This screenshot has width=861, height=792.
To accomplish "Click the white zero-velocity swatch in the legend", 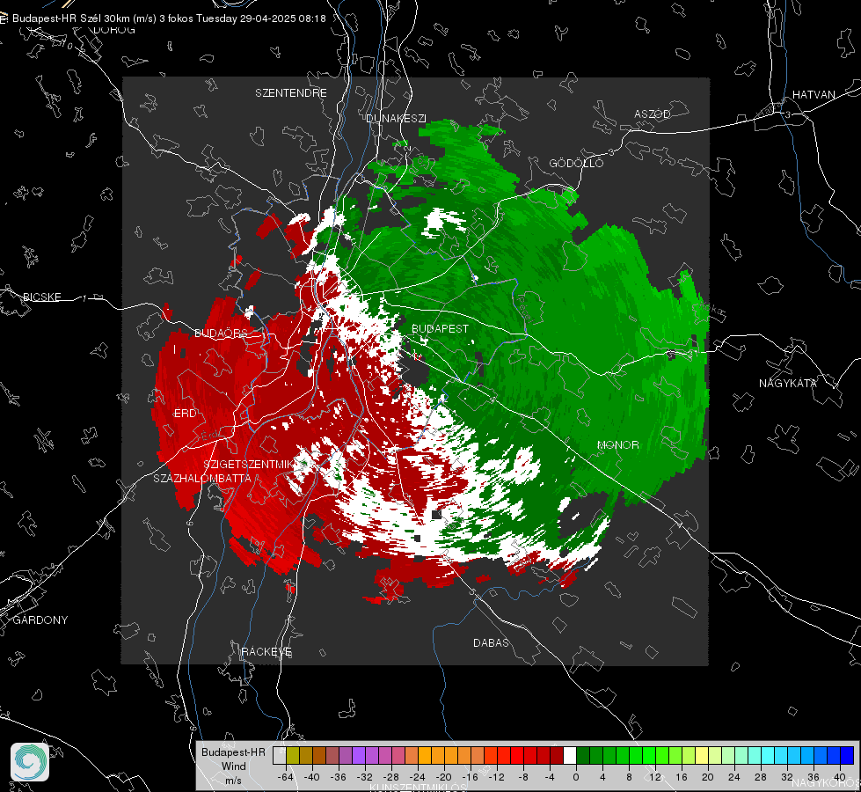I will (570, 756).
